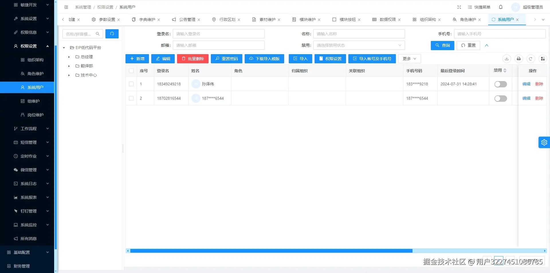Click the 批量删除 button
Image resolution: width=550 pixels, height=273 pixels.
click(x=193, y=59)
